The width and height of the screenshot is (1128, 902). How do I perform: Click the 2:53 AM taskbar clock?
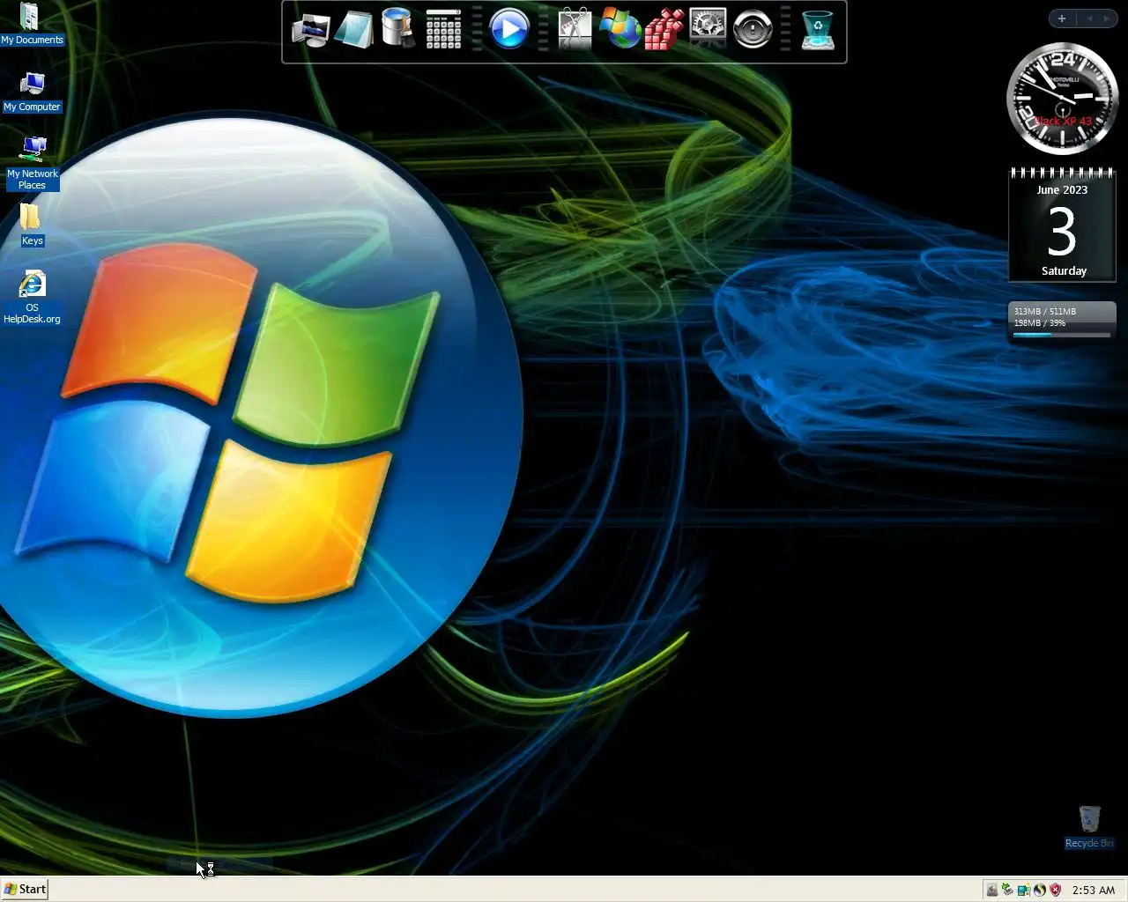1094,890
